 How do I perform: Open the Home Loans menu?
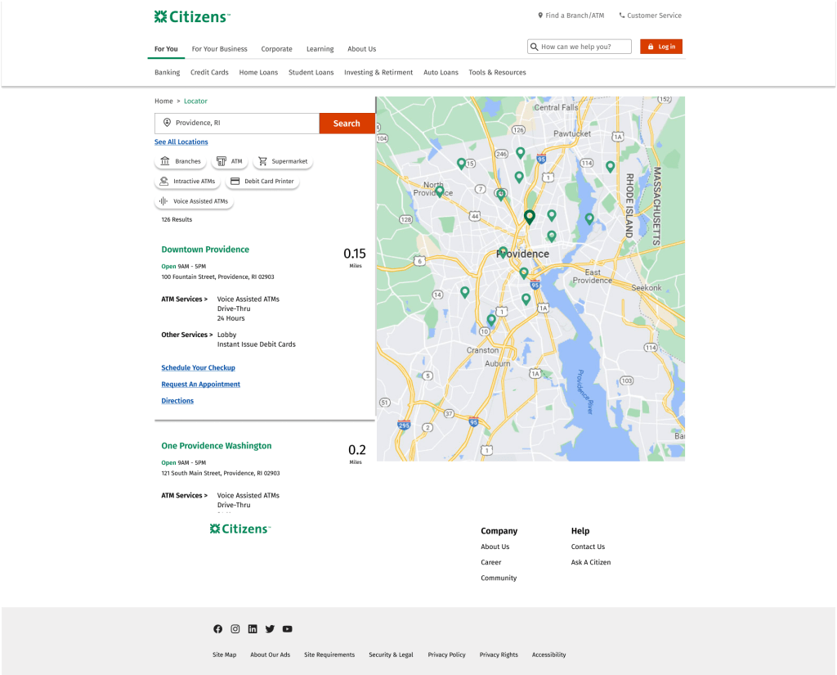(x=258, y=73)
